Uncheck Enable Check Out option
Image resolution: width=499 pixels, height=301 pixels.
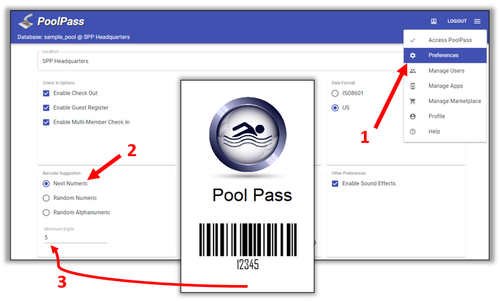(46, 93)
